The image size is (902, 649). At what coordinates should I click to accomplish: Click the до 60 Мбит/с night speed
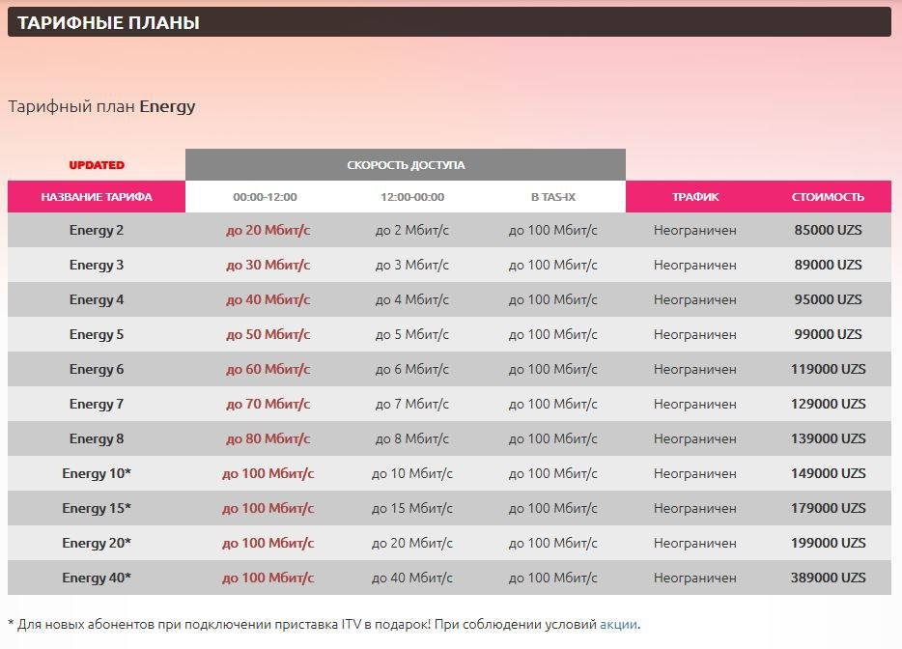click(x=268, y=369)
